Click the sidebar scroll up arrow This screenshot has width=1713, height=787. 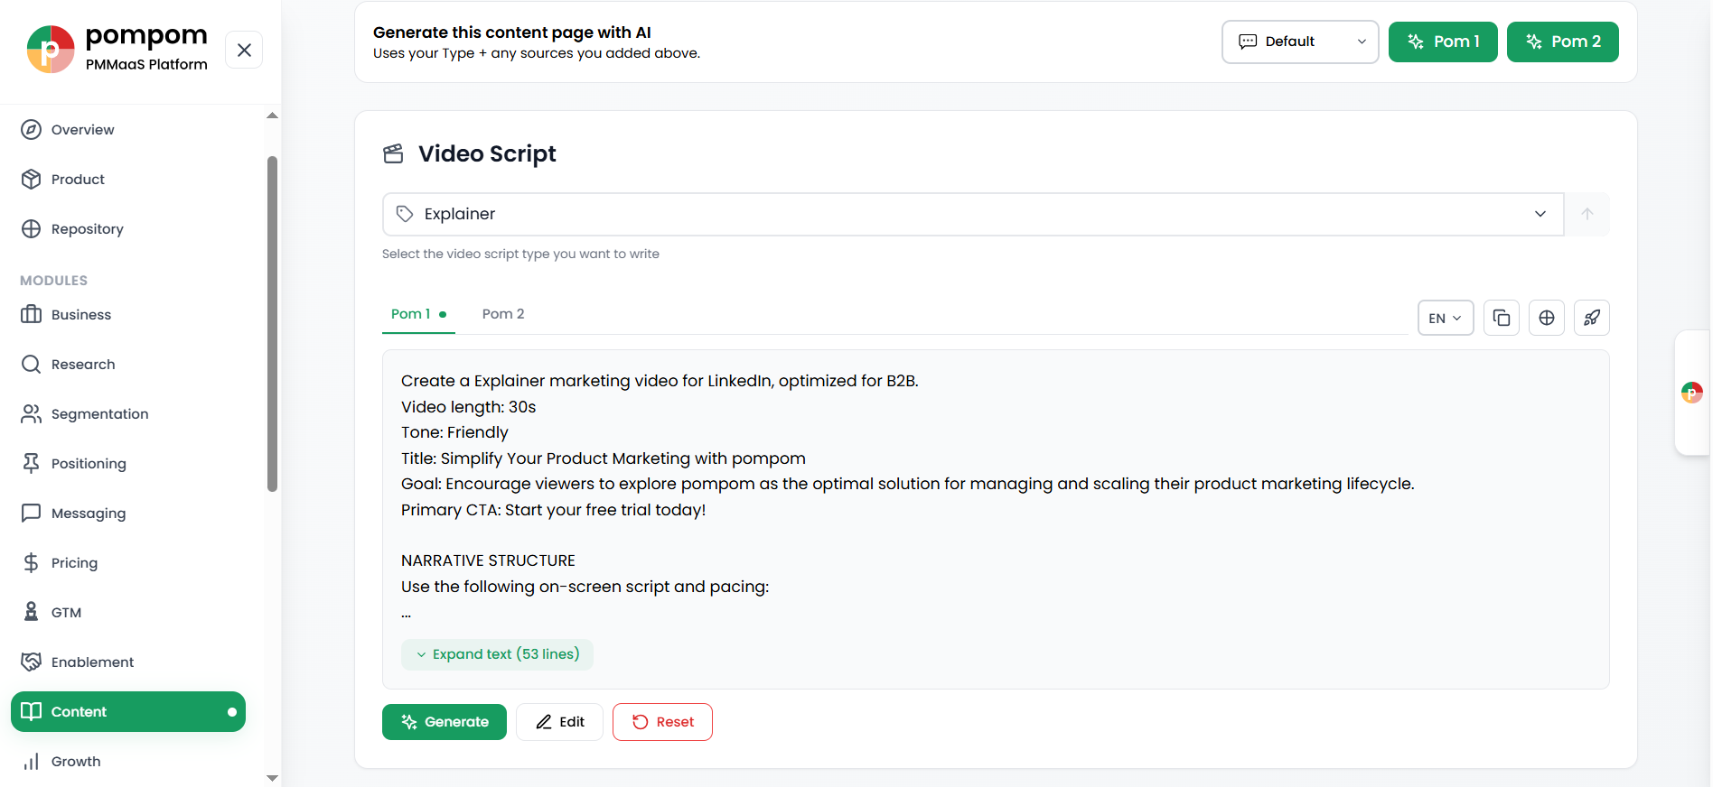[272, 116]
